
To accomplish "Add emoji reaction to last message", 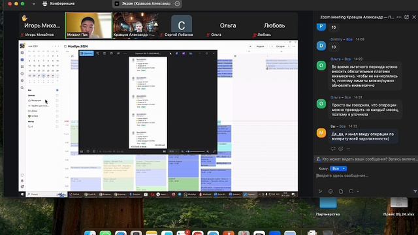I will [341, 149].
